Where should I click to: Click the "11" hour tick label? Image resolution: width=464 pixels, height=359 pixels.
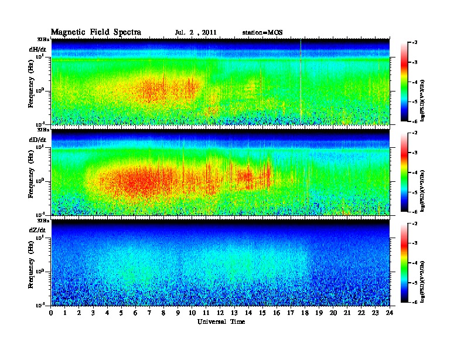206,313
